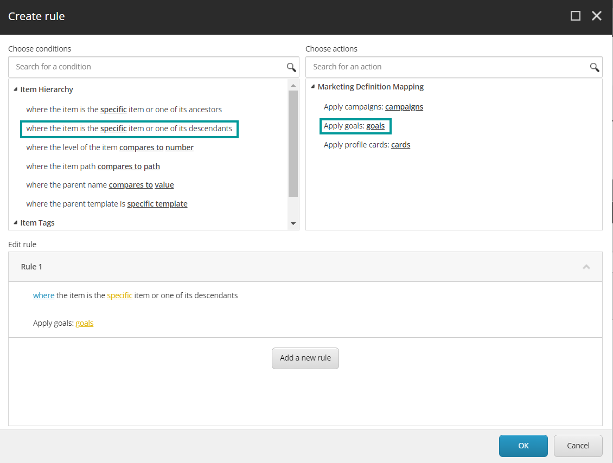The height and width of the screenshot is (463, 613).
Task: Collapse the Rule 1 panel chevron
Action: pyautogui.click(x=586, y=267)
